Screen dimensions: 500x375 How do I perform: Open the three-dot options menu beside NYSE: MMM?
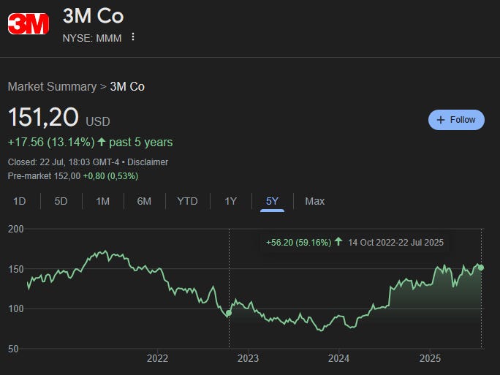coord(133,37)
